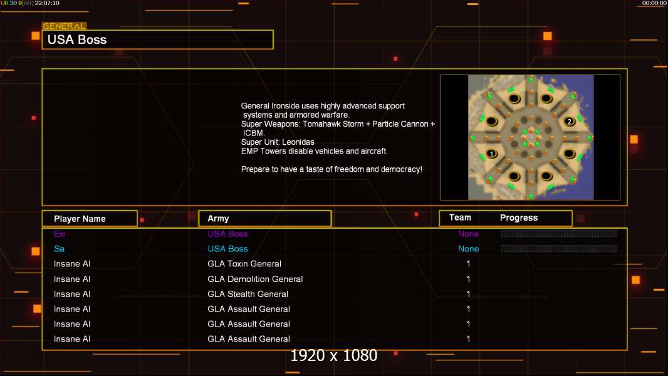The height and width of the screenshot is (376, 668).
Task: Select player name Sa
Action: (x=59, y=249)
